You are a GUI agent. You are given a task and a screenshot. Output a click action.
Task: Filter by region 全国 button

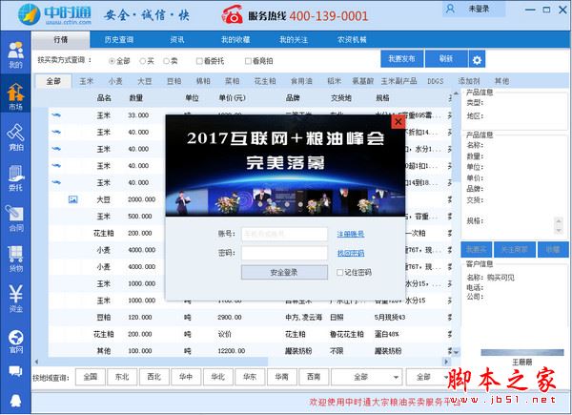click(x=91, y=377)
